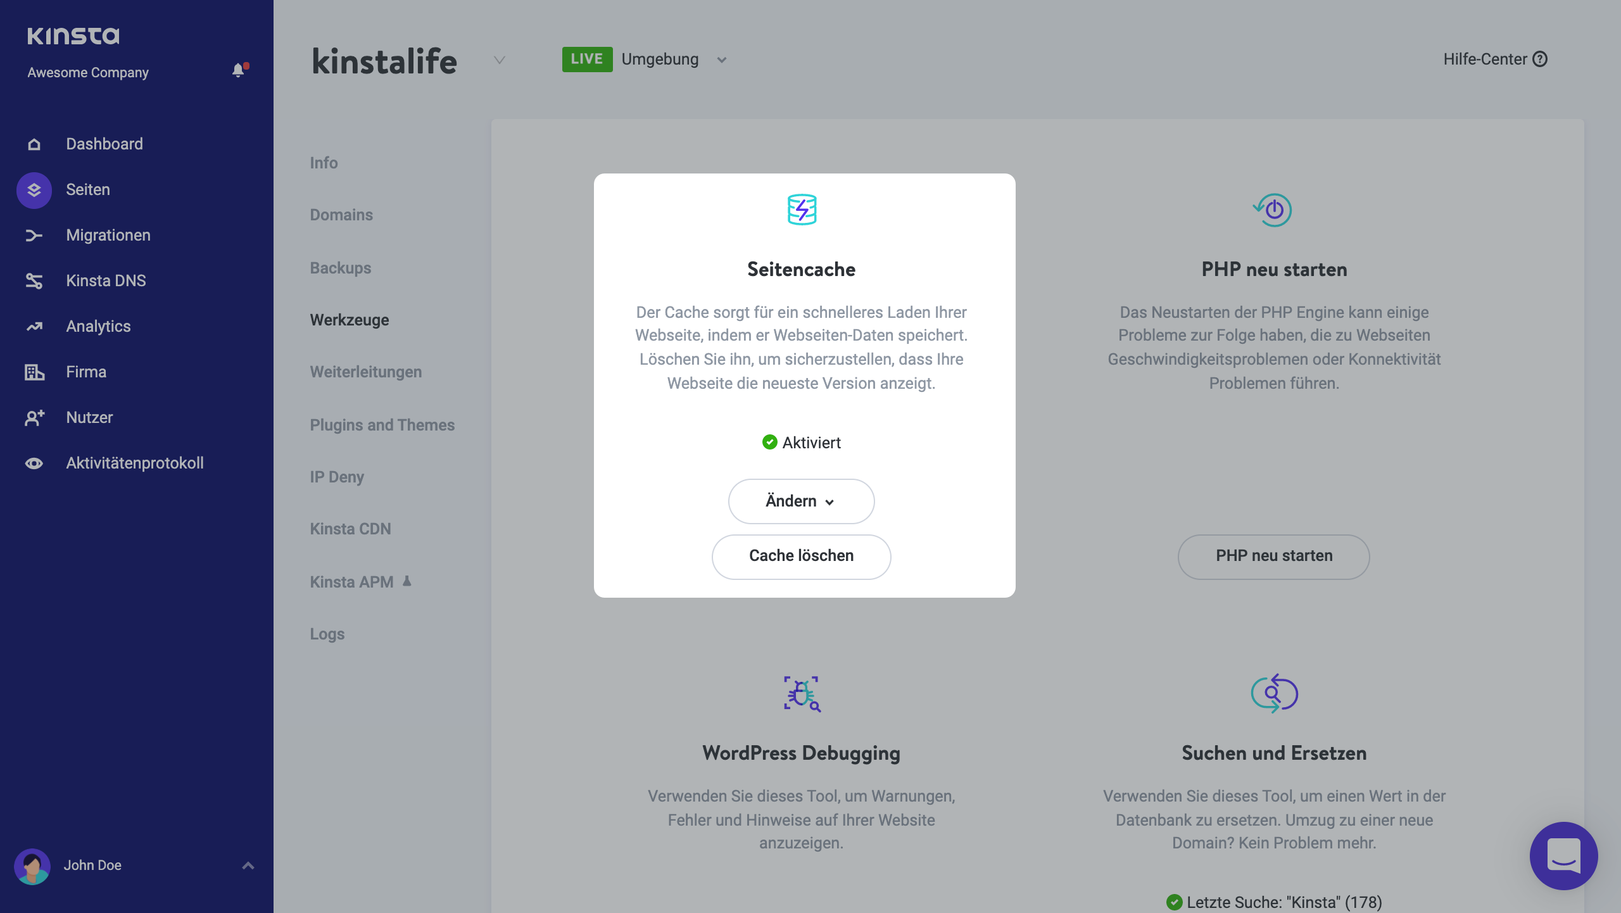Select the Firma building icon
The height and width of the screenshot is (913, 1621).
tap(34, 372)
